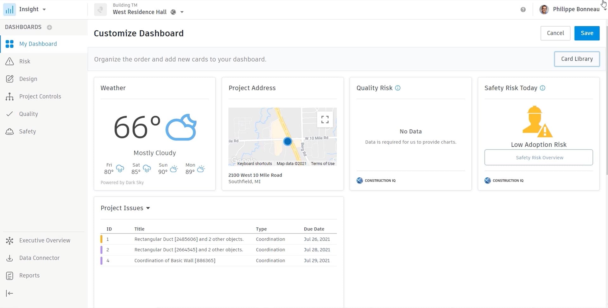Viewport: 608px width, 308px height.
Task: Click the add dashboard plus icon
Action: [49, 27]
